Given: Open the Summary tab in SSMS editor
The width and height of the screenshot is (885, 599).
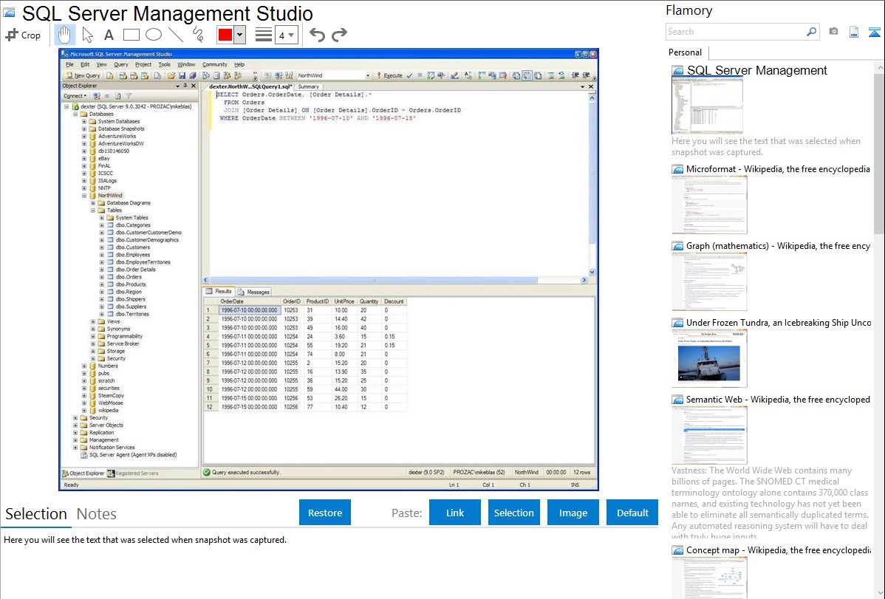Looking at the screenshot, I should pyautogui.click(x=308, y=86).
